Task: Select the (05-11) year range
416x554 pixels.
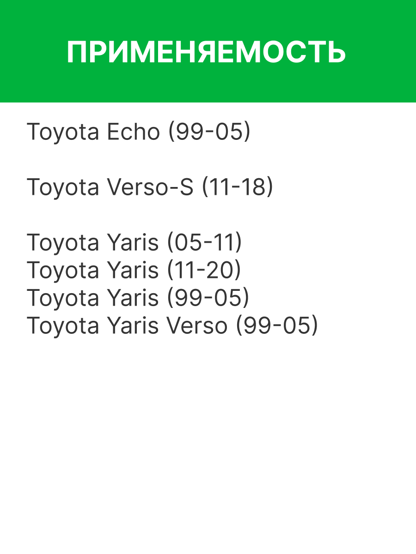Action: [x=204, y=243]
